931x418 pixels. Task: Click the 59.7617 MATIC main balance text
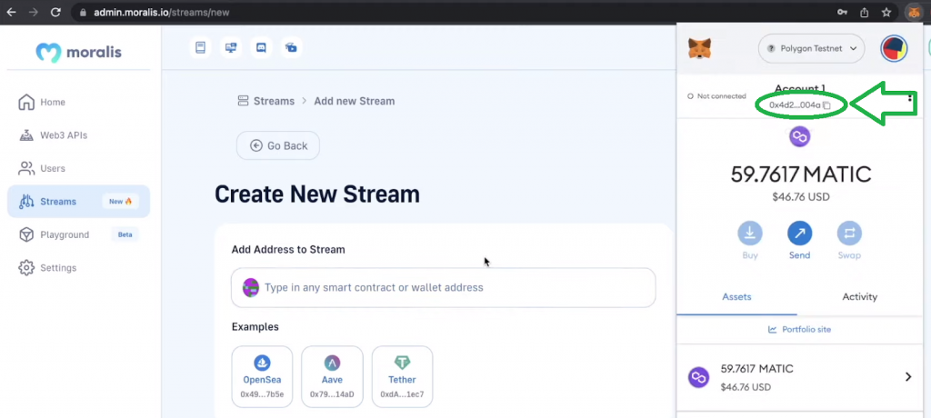tap(801, 174)
